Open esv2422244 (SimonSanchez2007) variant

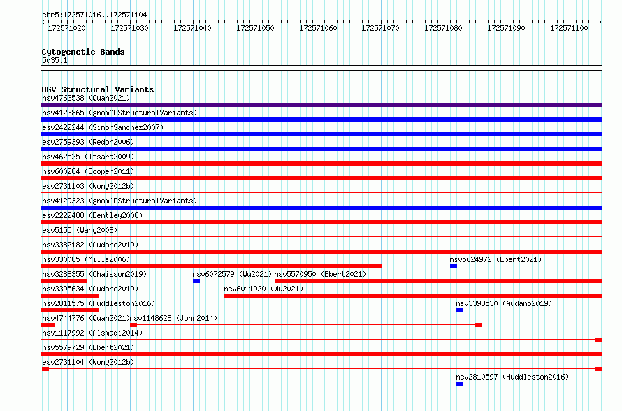coord(103,127)
